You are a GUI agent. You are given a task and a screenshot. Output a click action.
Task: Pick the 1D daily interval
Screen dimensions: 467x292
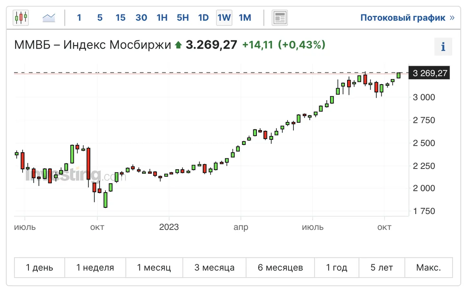(204, 17)
